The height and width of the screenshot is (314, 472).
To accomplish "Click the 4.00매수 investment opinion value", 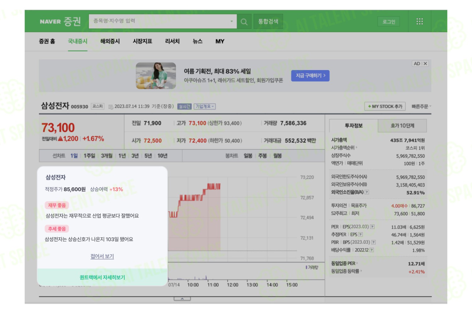I will tap(399, 206).
